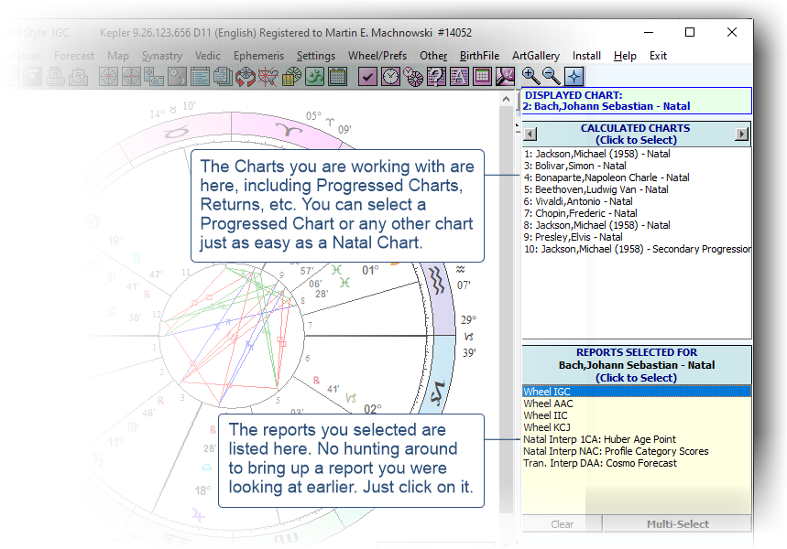Click the clock icon in toolbar
This screenshot has height=549, width=787.
point(391,77)
